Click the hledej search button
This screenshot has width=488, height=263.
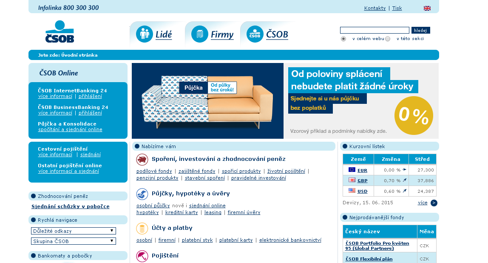click(x=420, y=30)
